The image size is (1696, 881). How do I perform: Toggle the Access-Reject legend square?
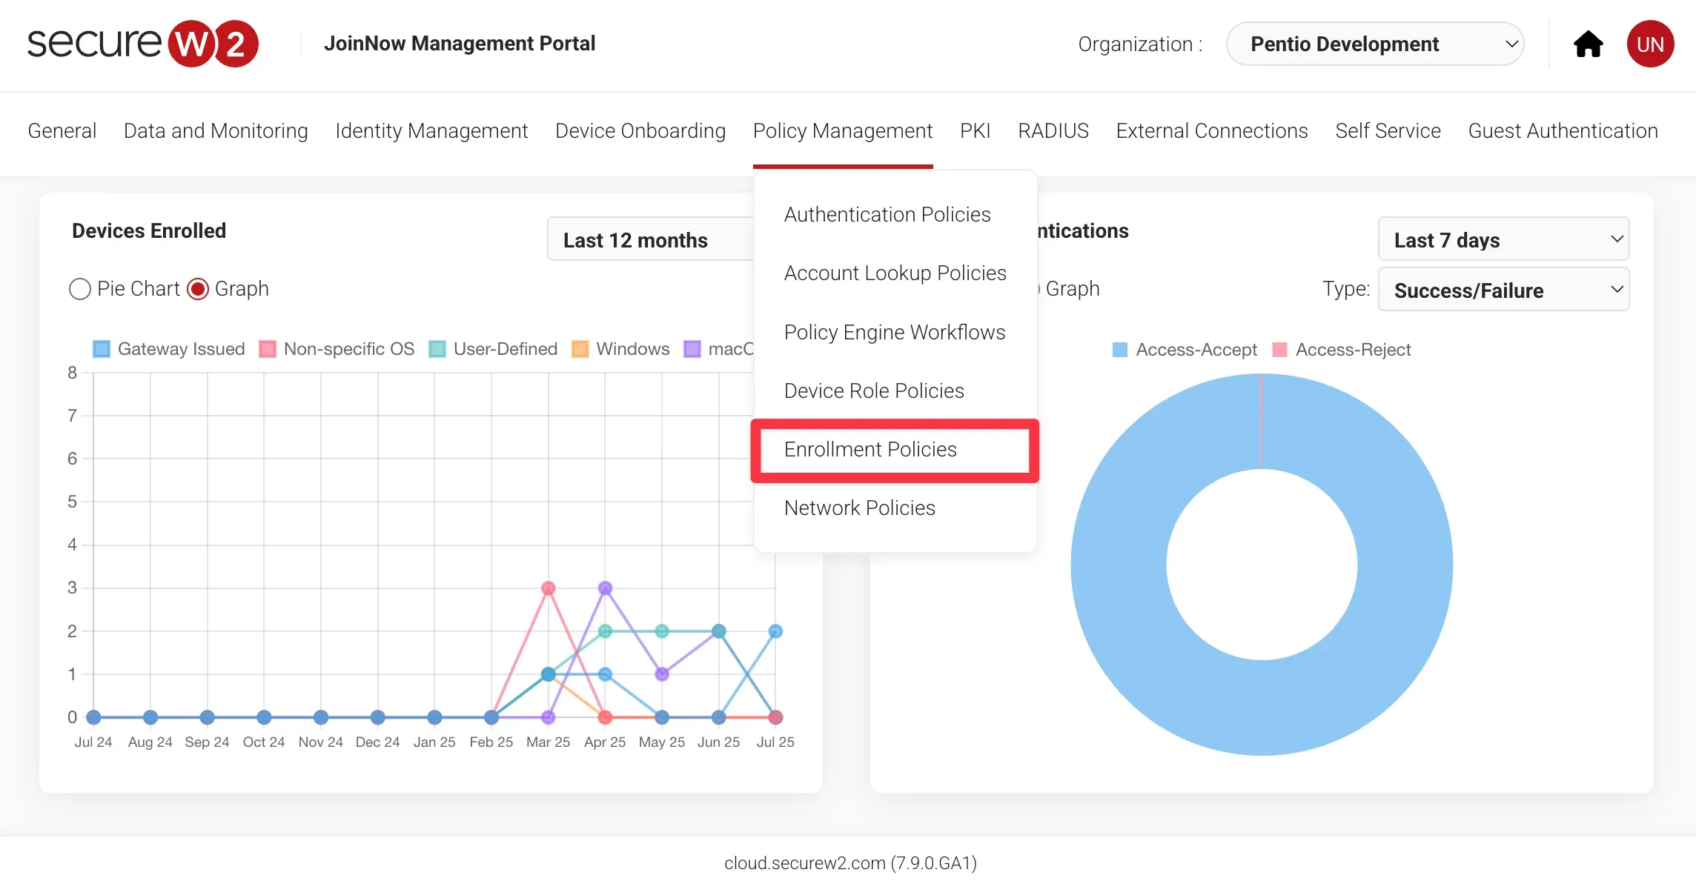click(1279, 350)
